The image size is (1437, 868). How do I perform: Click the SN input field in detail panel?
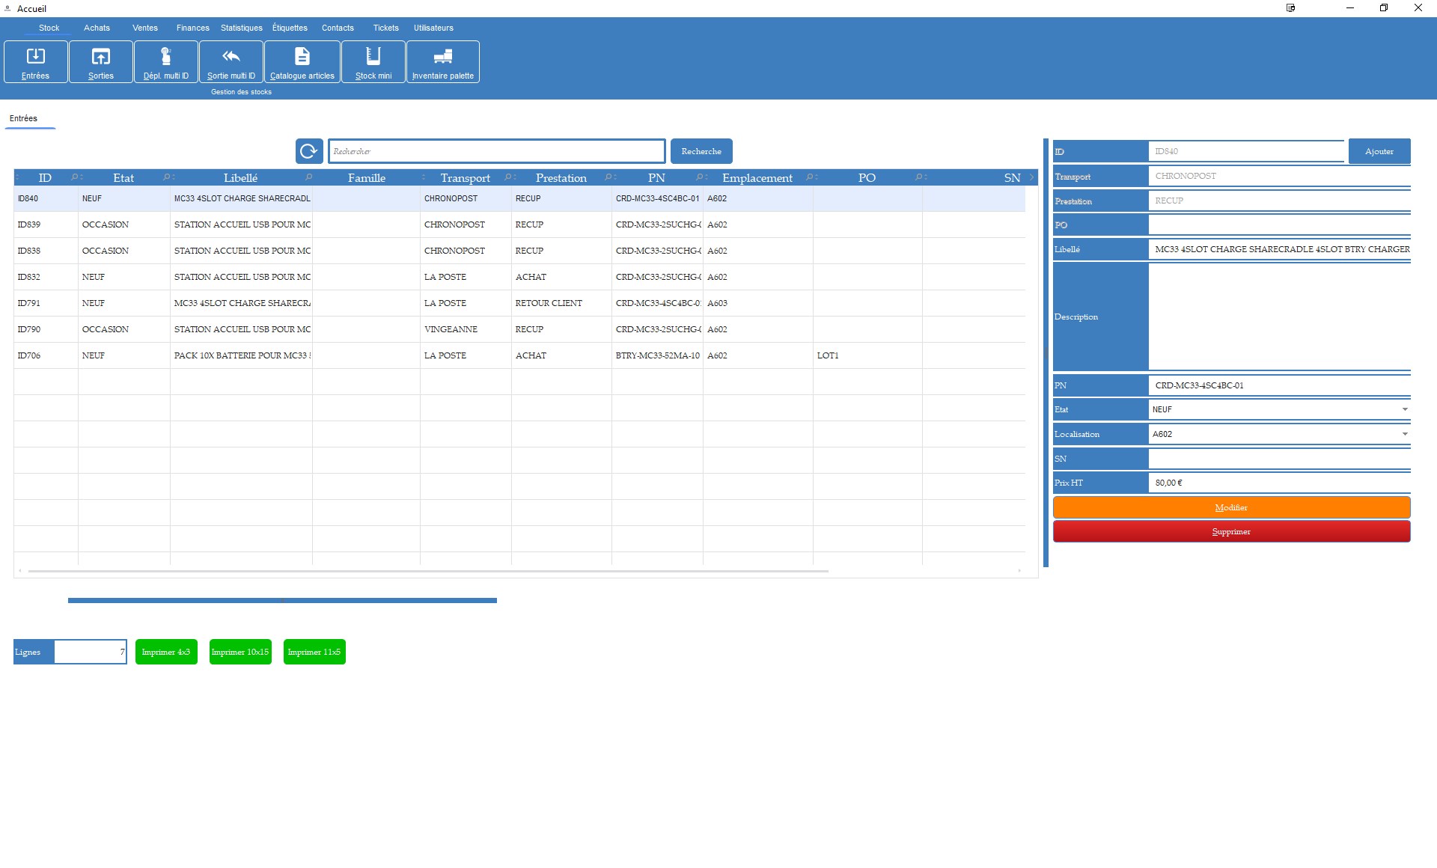pos(1279,459)
